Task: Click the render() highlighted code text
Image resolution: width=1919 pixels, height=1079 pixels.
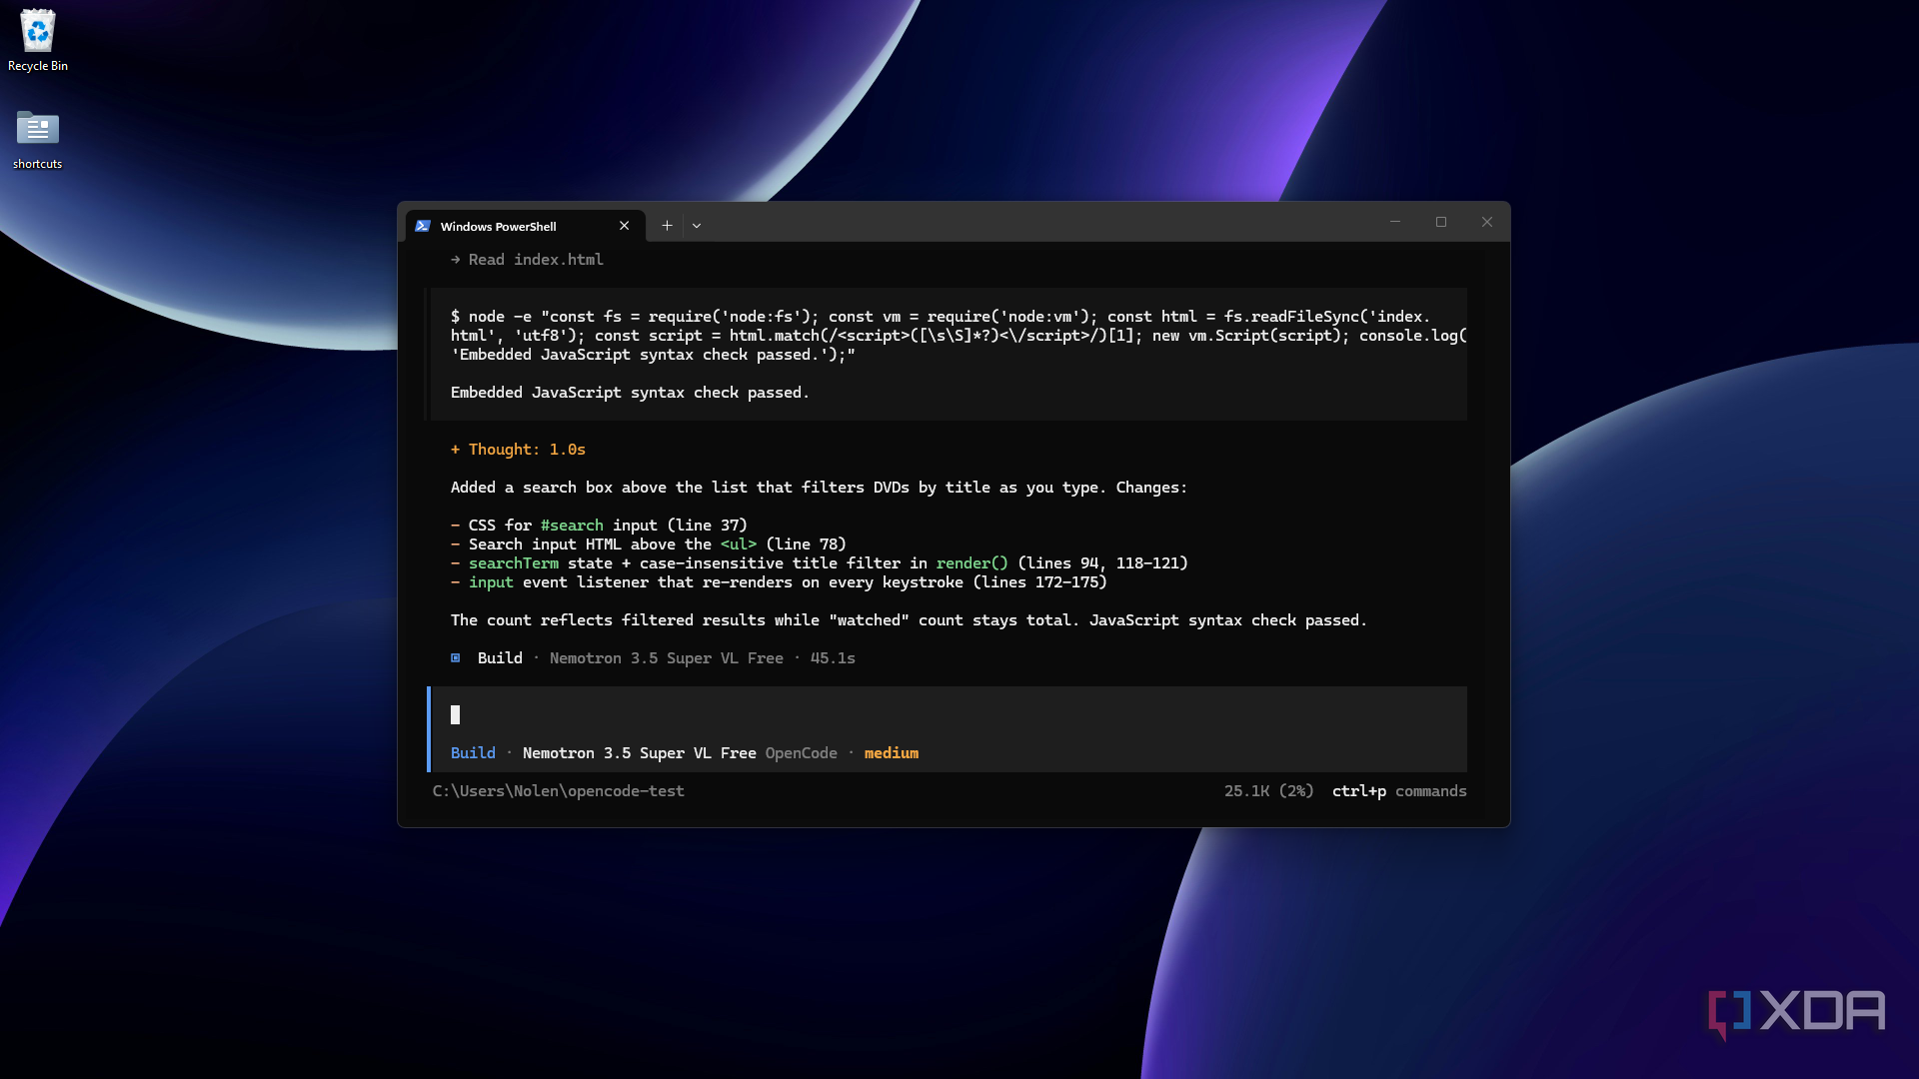Action: click(x=972, y=563)
